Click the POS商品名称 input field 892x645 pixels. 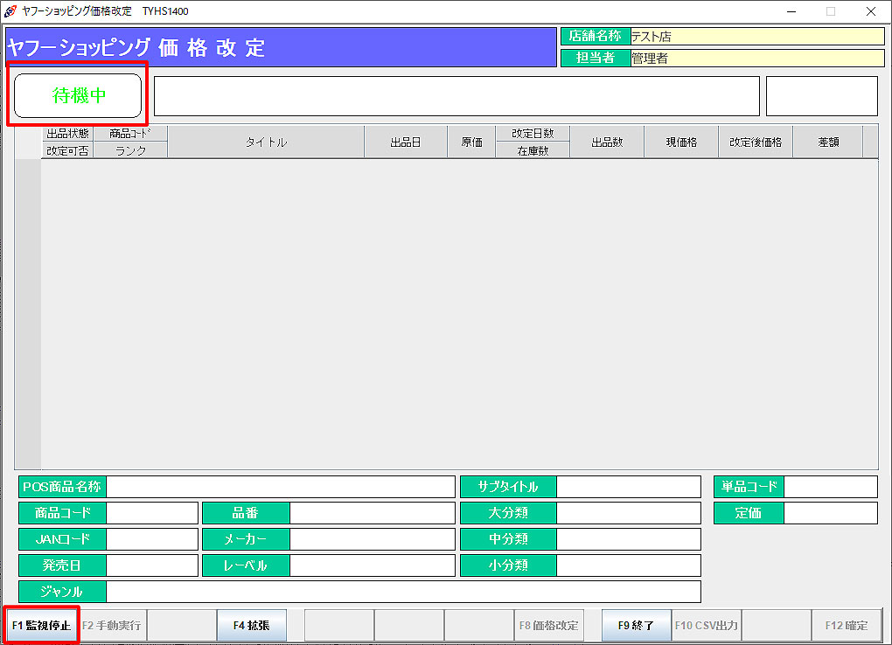point(280,487)
